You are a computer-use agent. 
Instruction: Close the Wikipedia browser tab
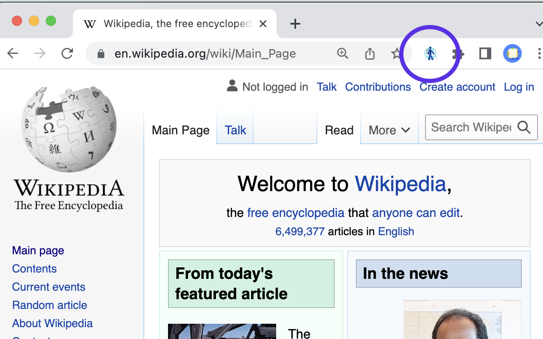click(263, 24)
